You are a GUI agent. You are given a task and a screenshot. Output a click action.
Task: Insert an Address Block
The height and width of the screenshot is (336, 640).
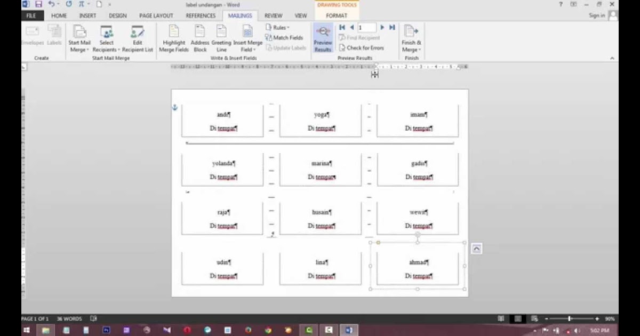point(200,38)
